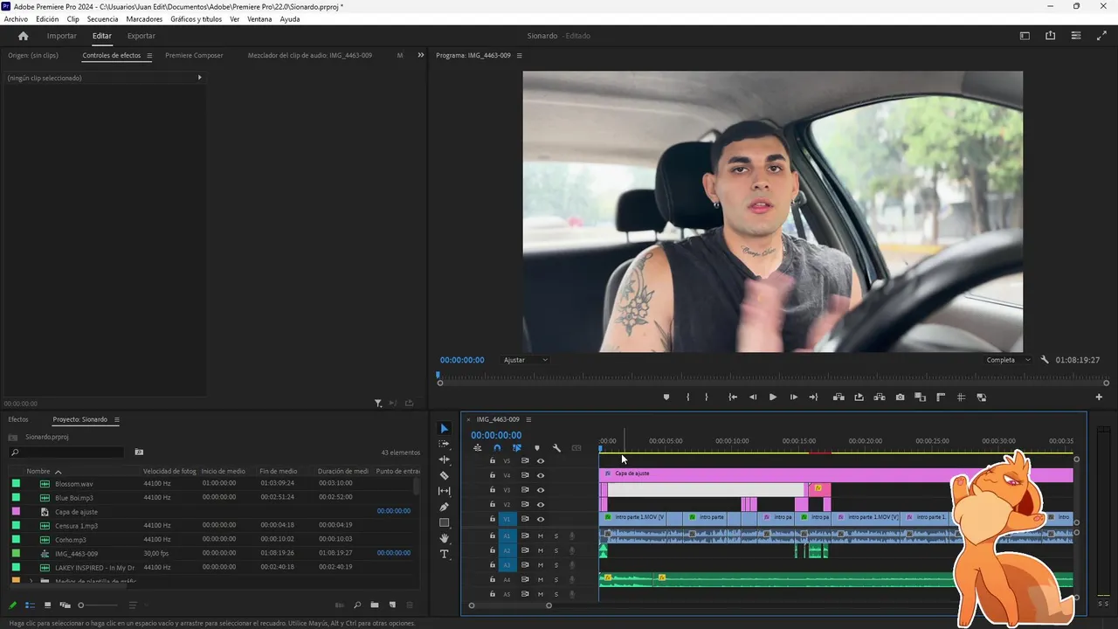Add marker in timeline panel
Screen dimensions: 1118x629
(536, 448)
